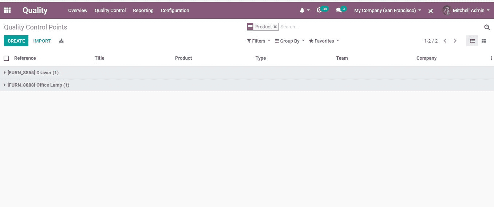494x207 pixels.
Task: Click the Quality app title
Action: pyautogui.click(x=35, y=11)
